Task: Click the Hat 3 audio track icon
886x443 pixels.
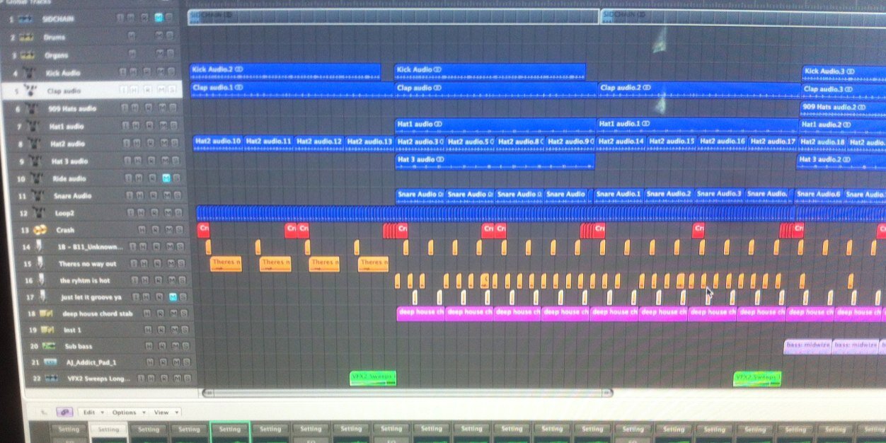Action: coord(37,161)
